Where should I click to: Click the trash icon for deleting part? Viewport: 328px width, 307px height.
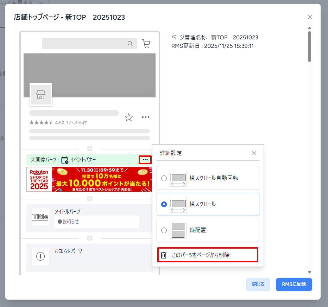coord(164,255)
